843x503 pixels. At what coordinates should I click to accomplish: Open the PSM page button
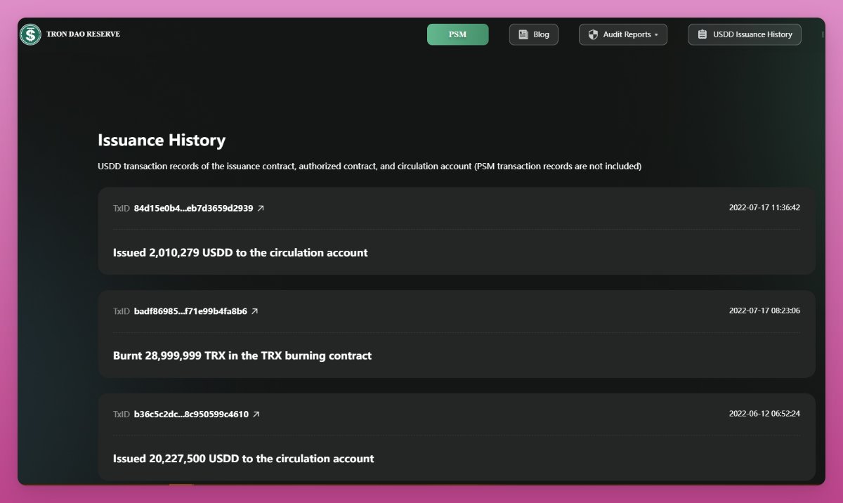(x=457, y=34)
